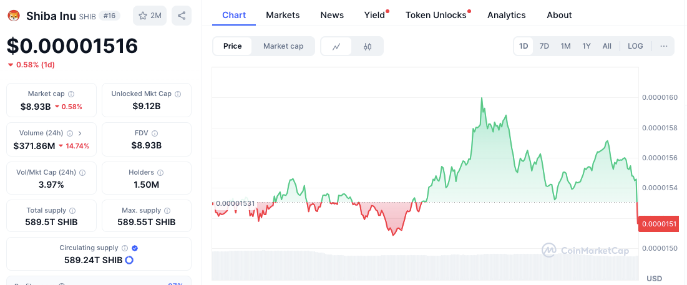Toggle chart to Market cap view
The image size is (687, 285).
tap(283, 46)
